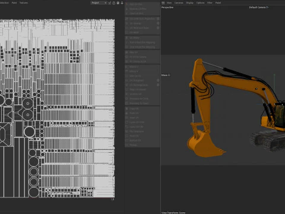Click the Set UVW from Projection icon
This screenshot has width=285, height=214.
click(127, 18)
